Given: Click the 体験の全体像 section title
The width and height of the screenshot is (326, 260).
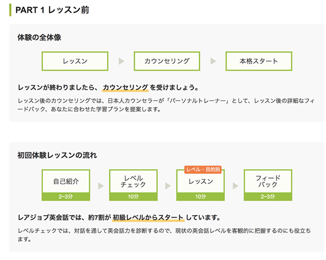Looking at the screenshot, I should click(39, 38).
